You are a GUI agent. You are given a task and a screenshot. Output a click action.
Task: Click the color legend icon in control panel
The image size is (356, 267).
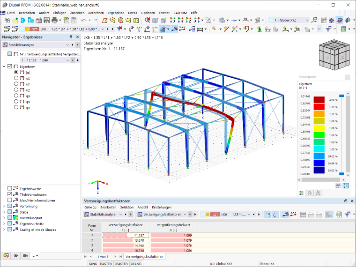pos(302,193)
